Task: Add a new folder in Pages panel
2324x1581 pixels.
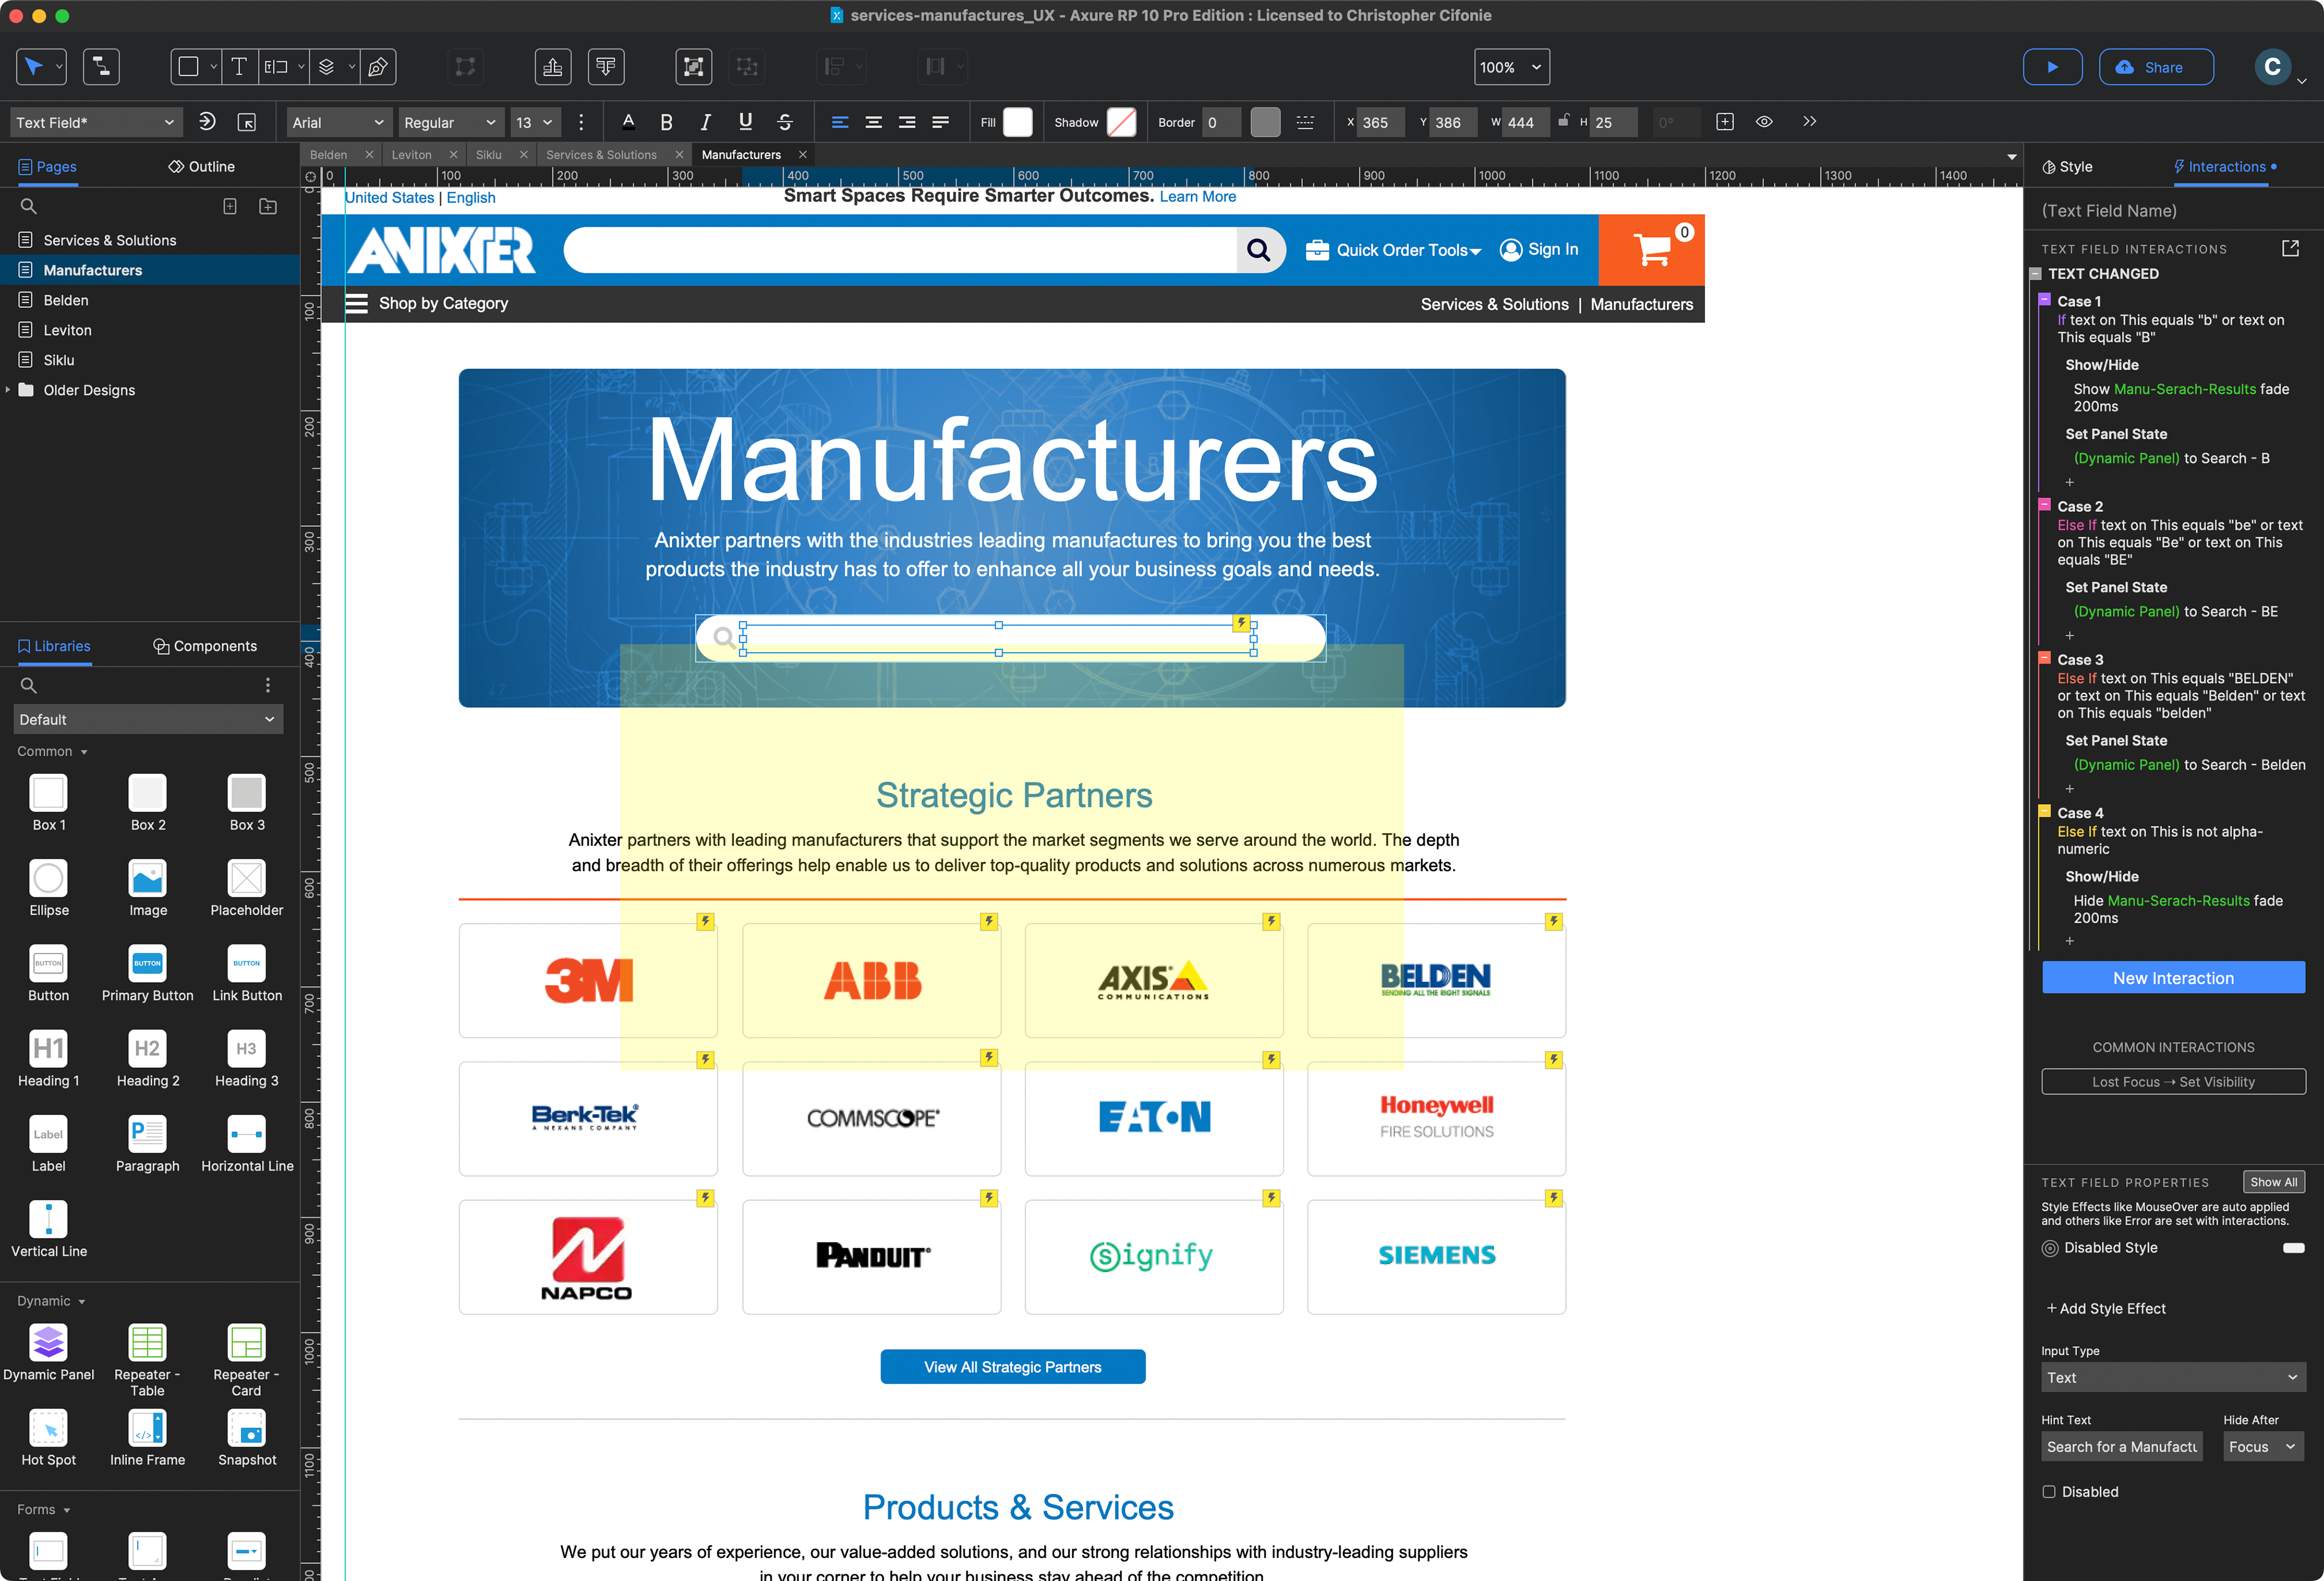Action: pos(268,206)
